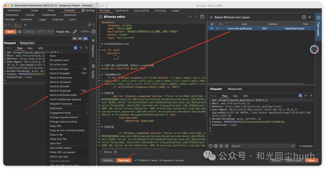Viewport: 325px width, 169px height.
Task: Expand the Errors section in BChecks editor
Action: (100, 152)
